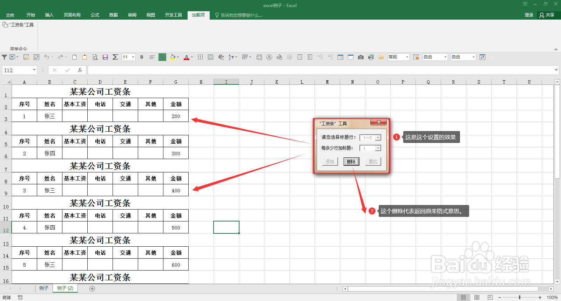Switch to the 数据 ribbon tab
Viewport: 561px width, 301px height.
click(114, 15)
